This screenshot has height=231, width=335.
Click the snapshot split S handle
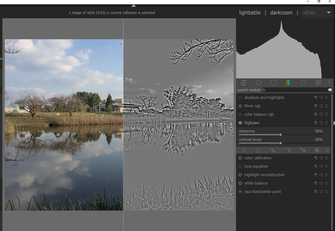(x=121, y=44)
